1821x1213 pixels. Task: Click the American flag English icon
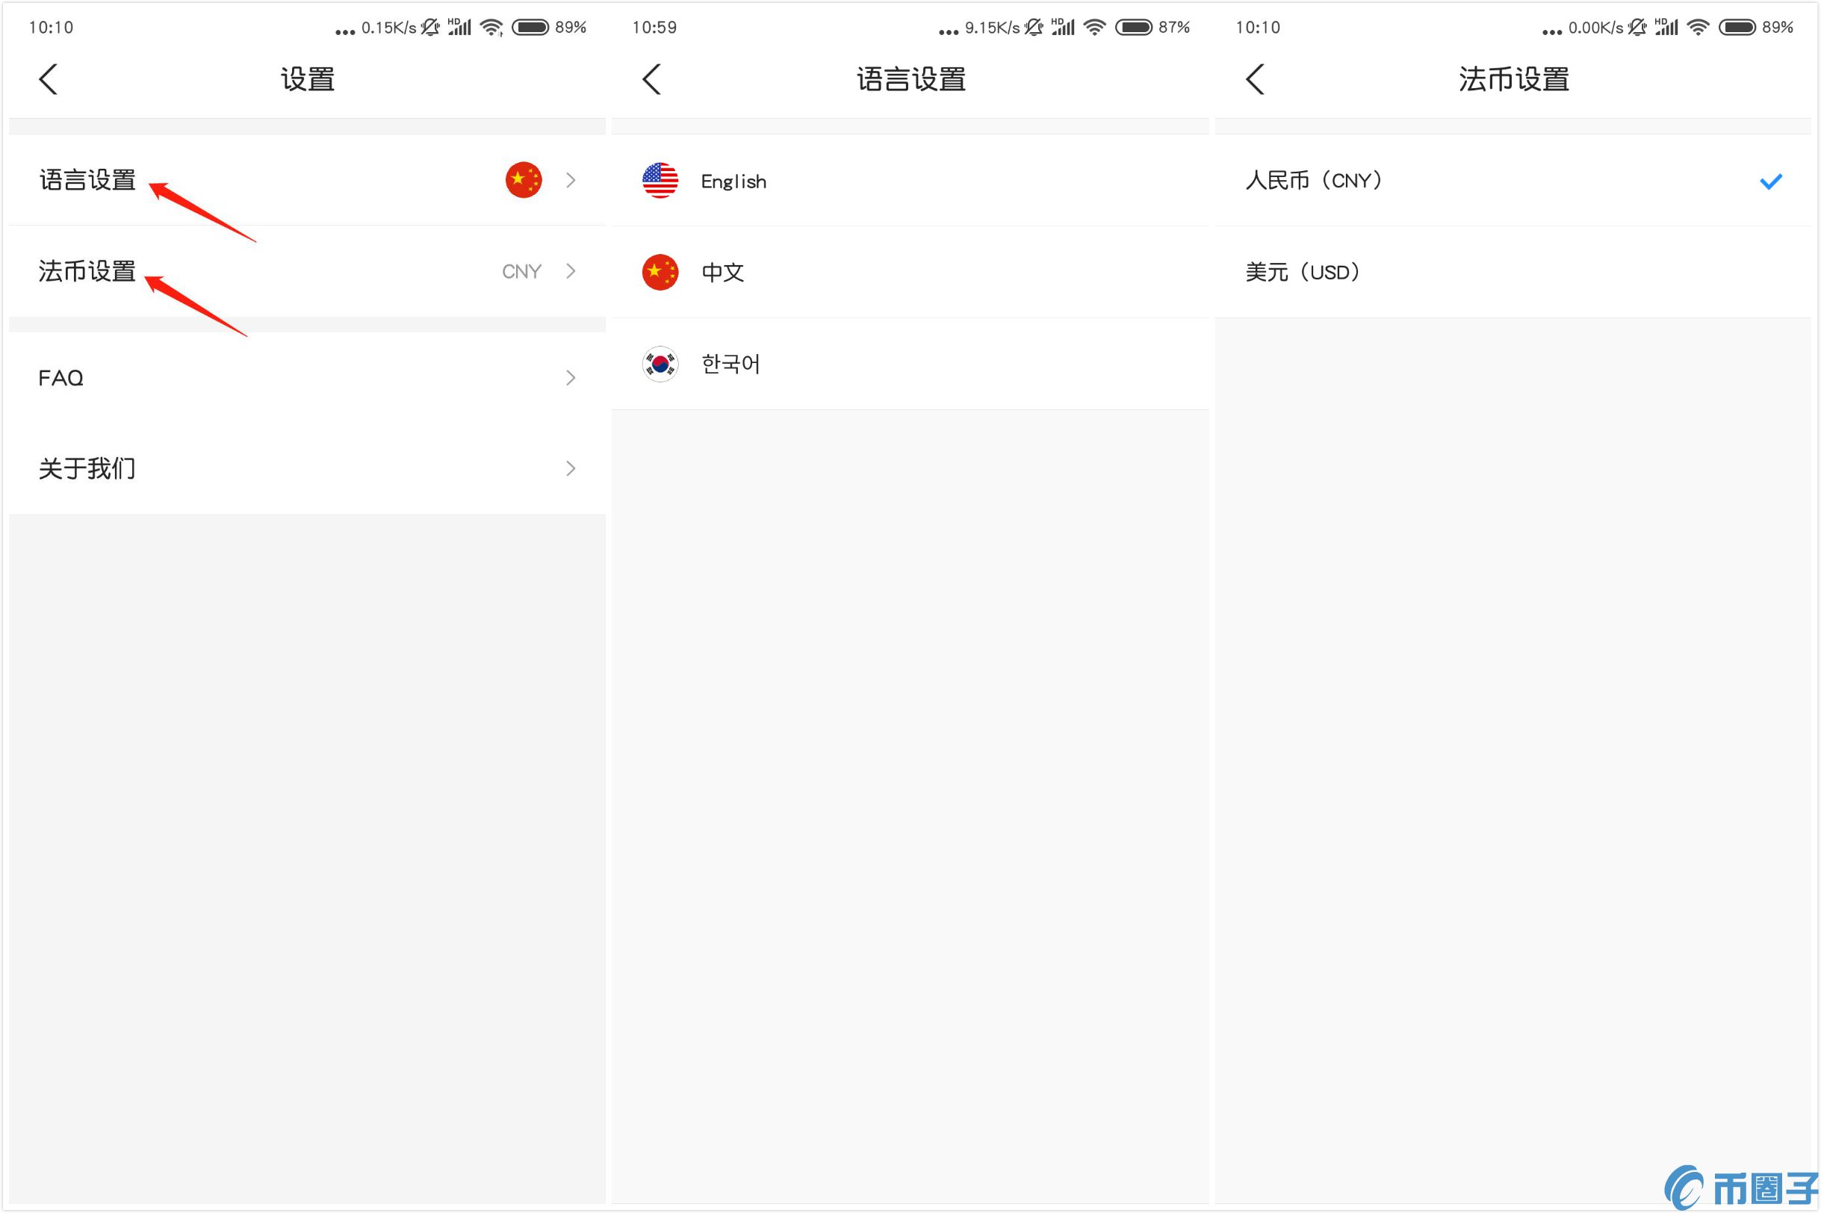coord(660,179)
